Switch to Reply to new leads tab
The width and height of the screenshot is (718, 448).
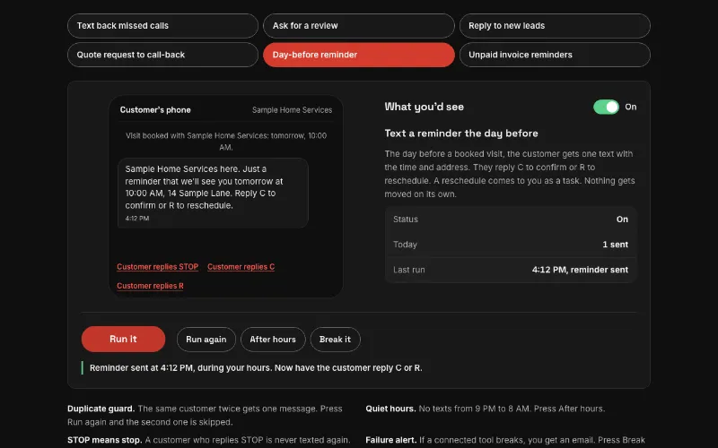555,26
